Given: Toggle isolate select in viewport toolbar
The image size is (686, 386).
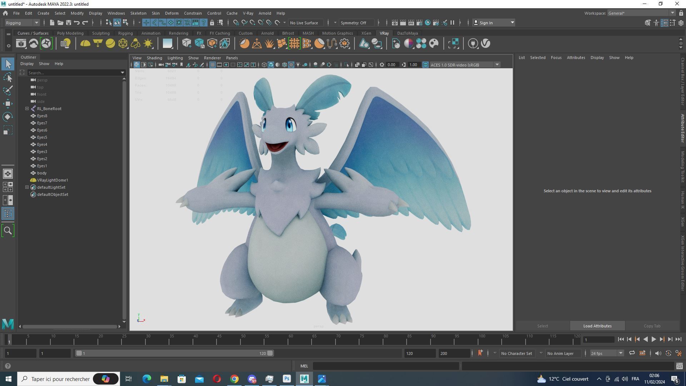Looking at the screenshot, I should (x=347, y=65).
